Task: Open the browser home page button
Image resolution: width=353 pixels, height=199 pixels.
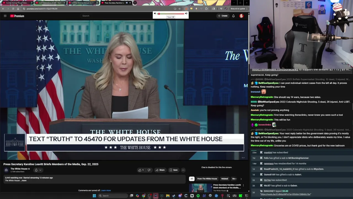Action: [x=18, y=9]
